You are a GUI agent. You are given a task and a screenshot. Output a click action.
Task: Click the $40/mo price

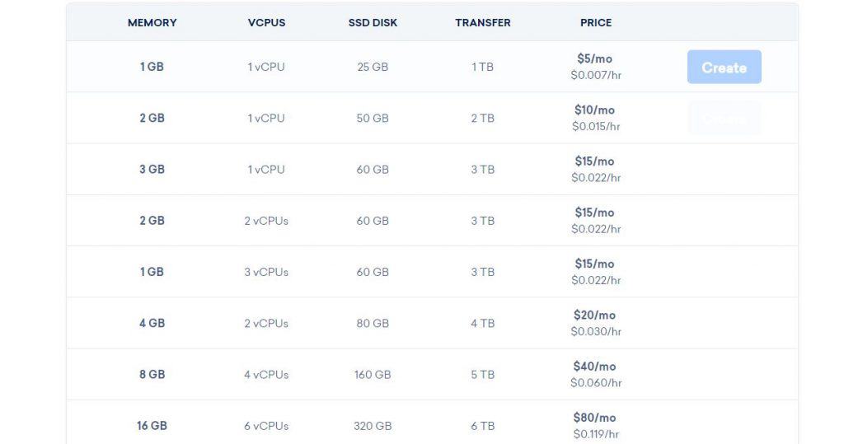594,367
